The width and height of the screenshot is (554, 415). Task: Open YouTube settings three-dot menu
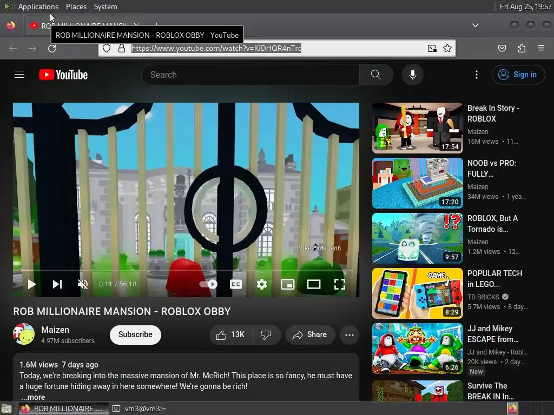click(477, 75)
